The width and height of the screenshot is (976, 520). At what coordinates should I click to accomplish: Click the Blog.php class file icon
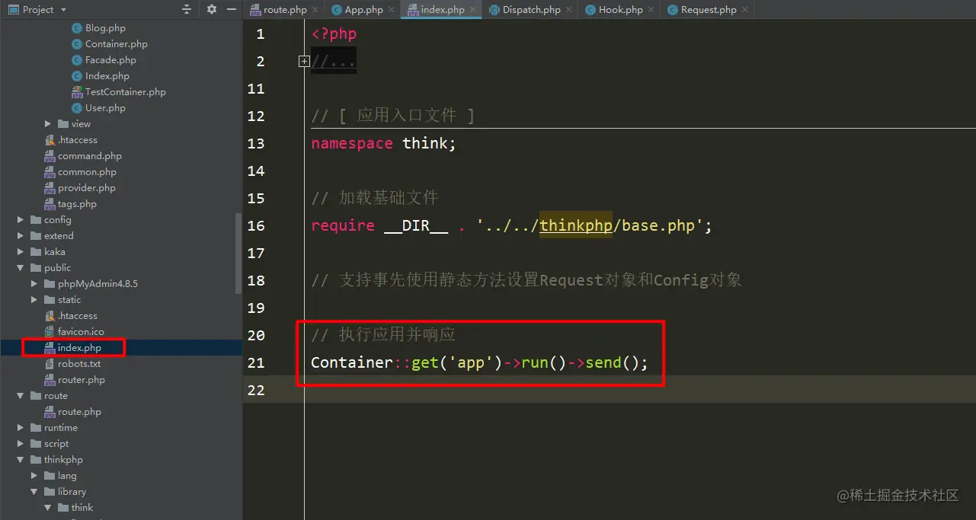[x=77, y=28]
